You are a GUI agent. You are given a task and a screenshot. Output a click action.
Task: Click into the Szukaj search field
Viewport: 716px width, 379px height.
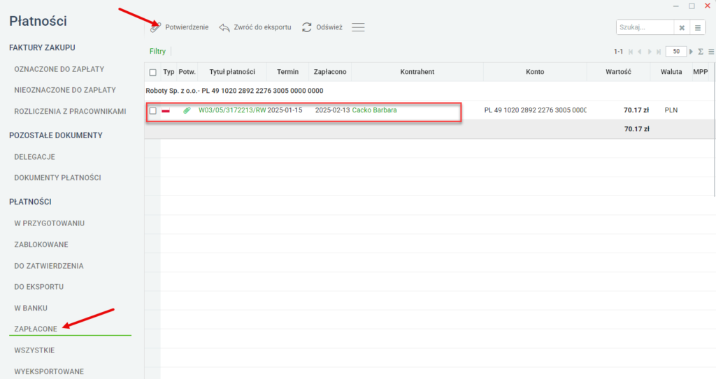(x=645, y=27)
